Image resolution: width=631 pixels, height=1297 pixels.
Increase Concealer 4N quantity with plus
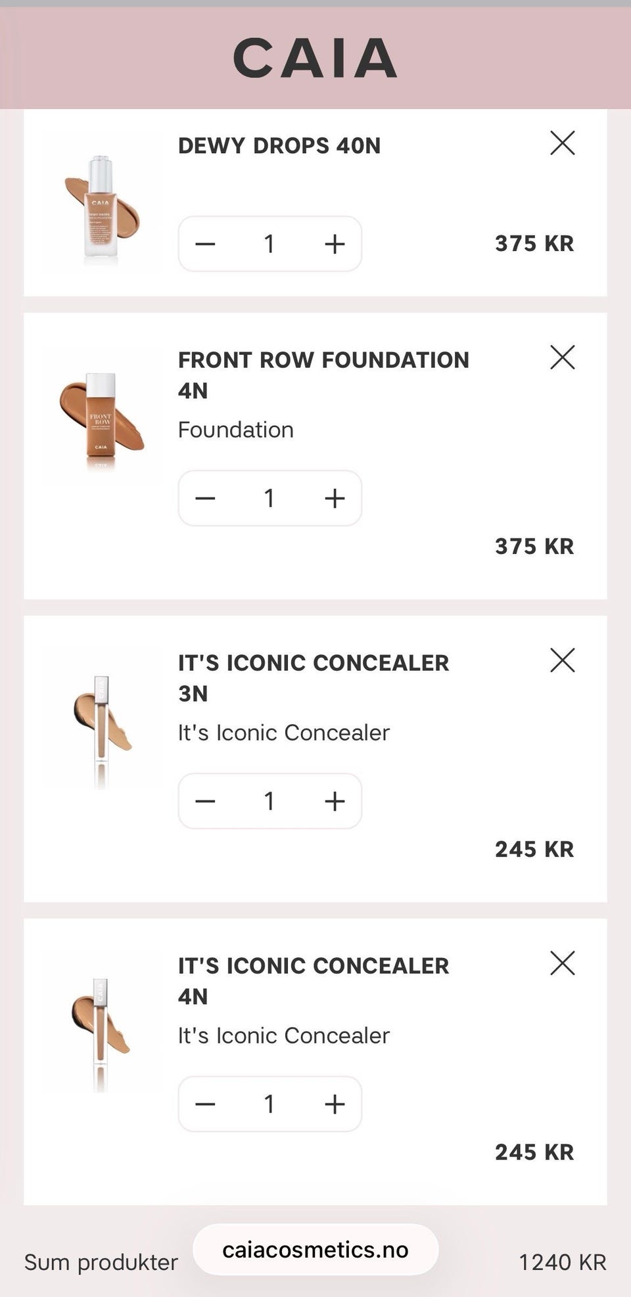coord(335,1104)
